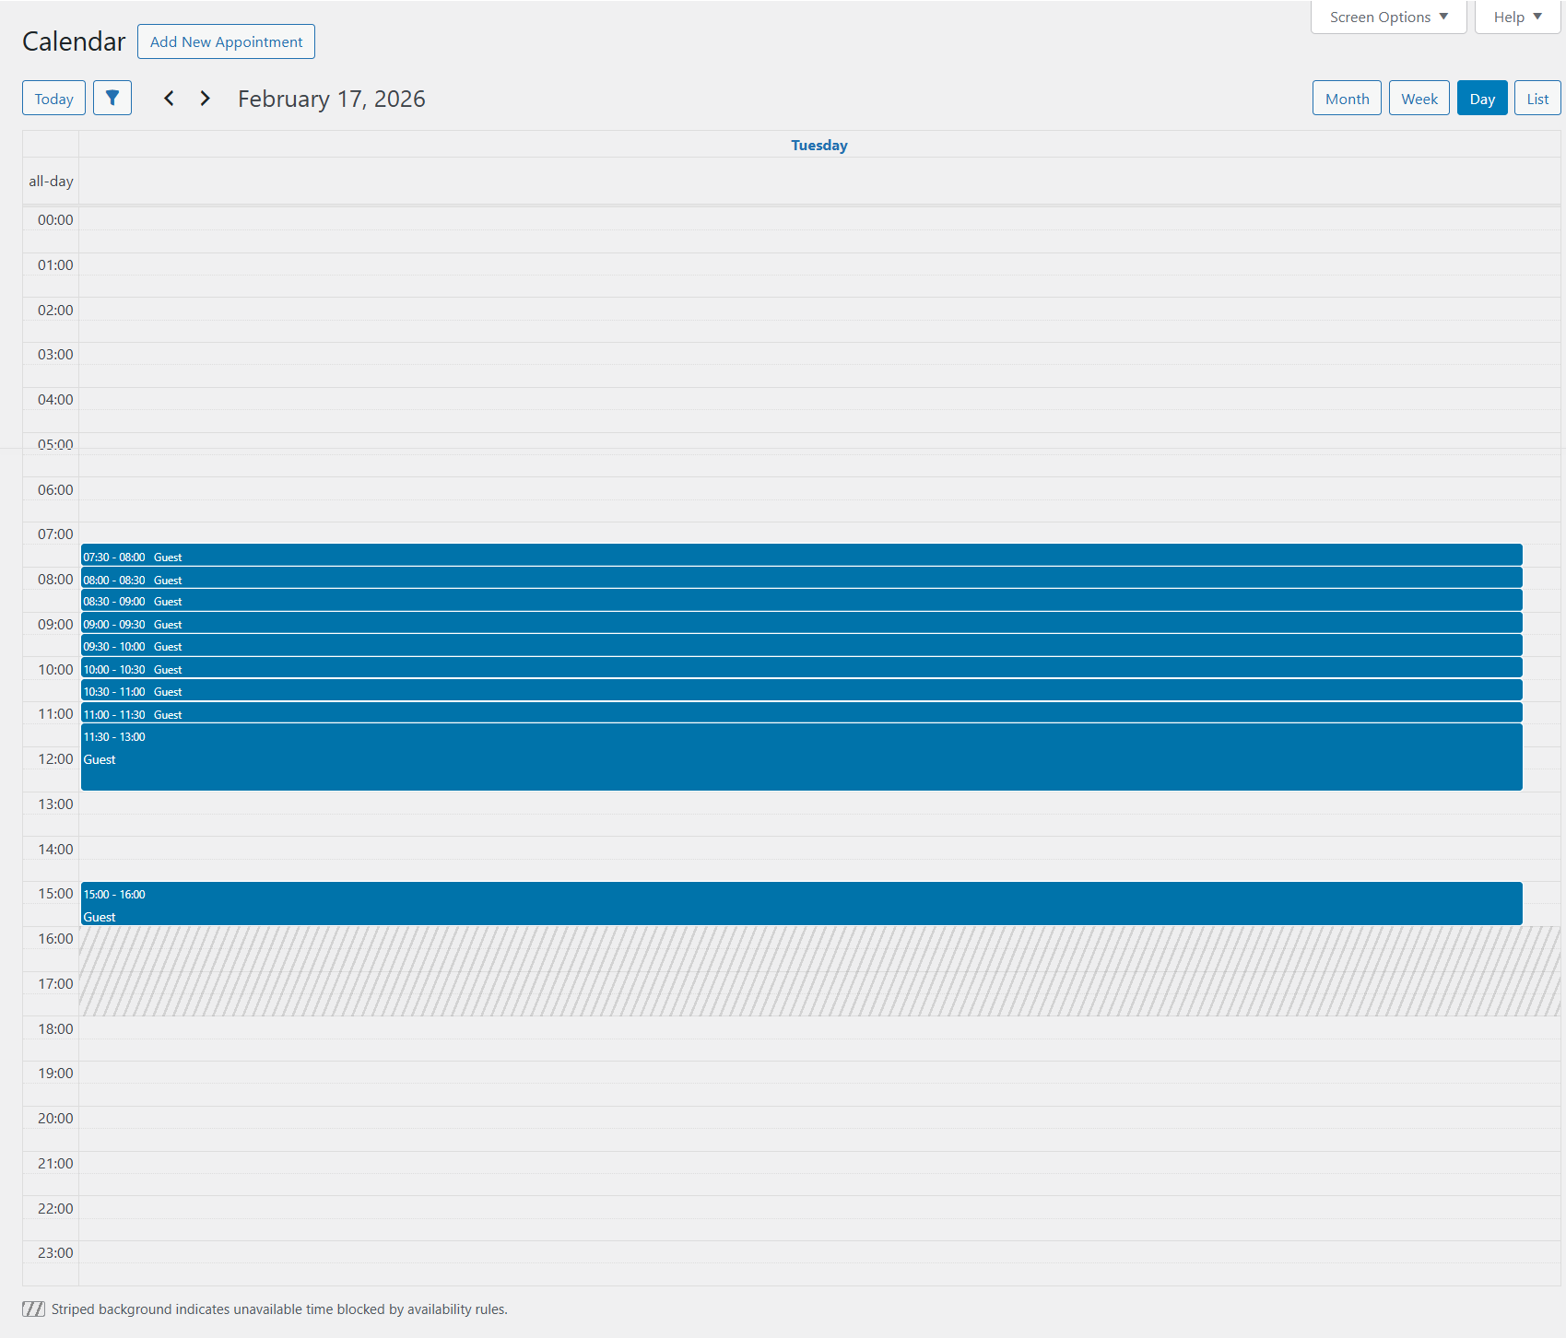Viewport: 1566px width, 1338px height.
Task: Click the all-day row cell
Action: [818, 181]
